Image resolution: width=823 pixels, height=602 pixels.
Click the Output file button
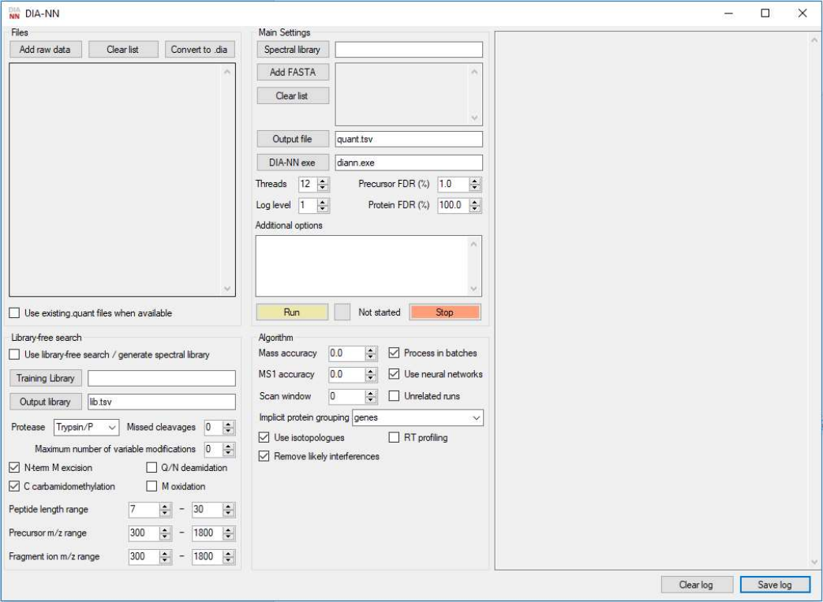(x=293, y=139)
